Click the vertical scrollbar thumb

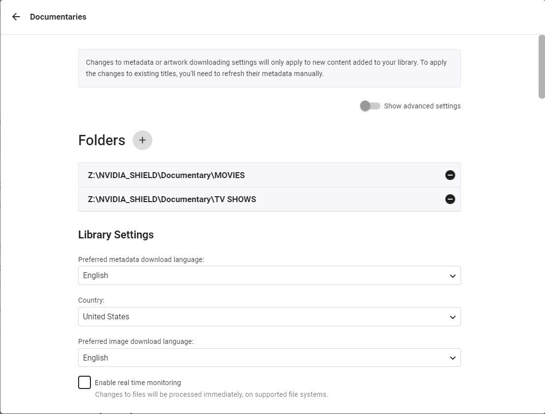click(542, 67)
